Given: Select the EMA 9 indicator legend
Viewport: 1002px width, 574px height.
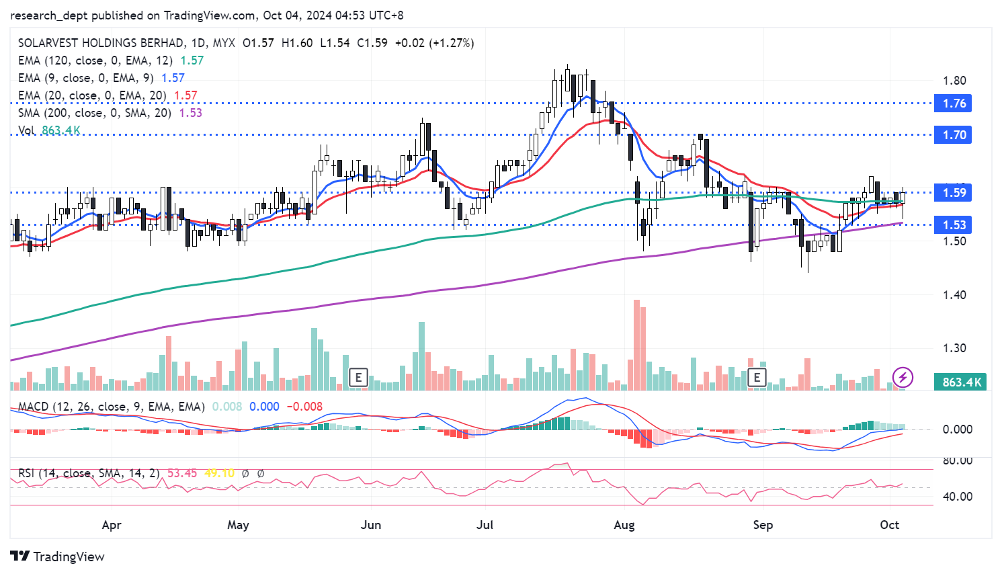Looking at the screenshot, I should click(86, 78).
